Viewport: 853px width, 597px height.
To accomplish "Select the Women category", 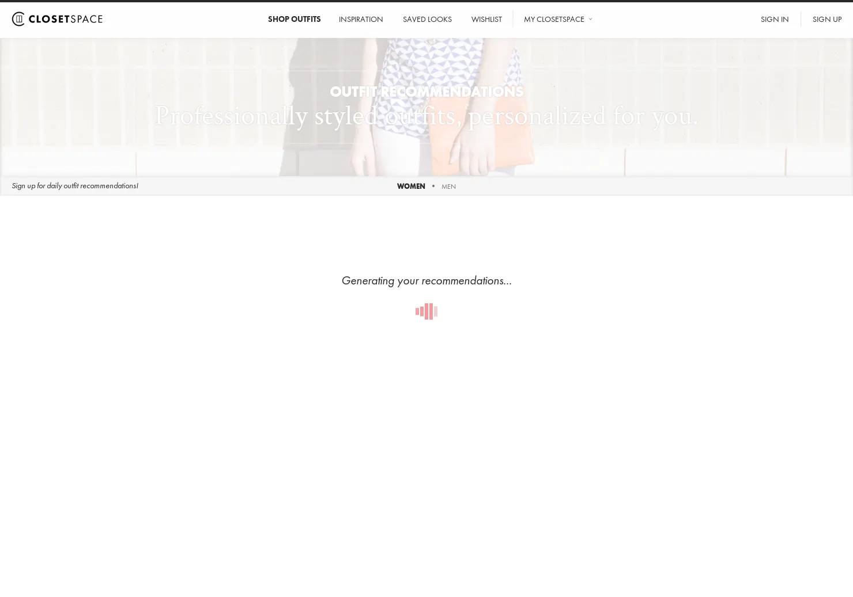I will tap(411, 186).
